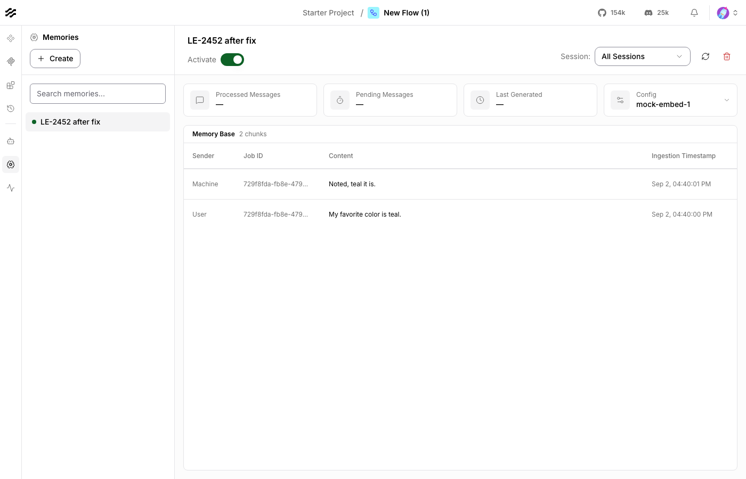Select the Machine message row
This screenshot has width=746, height=479.
(460, 184)
